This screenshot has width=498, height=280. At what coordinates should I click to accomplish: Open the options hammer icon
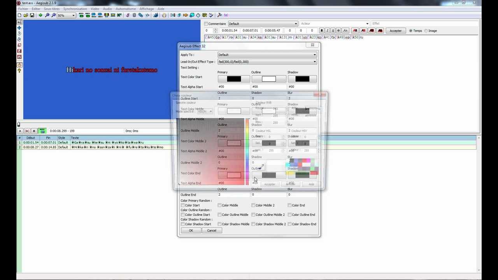point(219,15)
